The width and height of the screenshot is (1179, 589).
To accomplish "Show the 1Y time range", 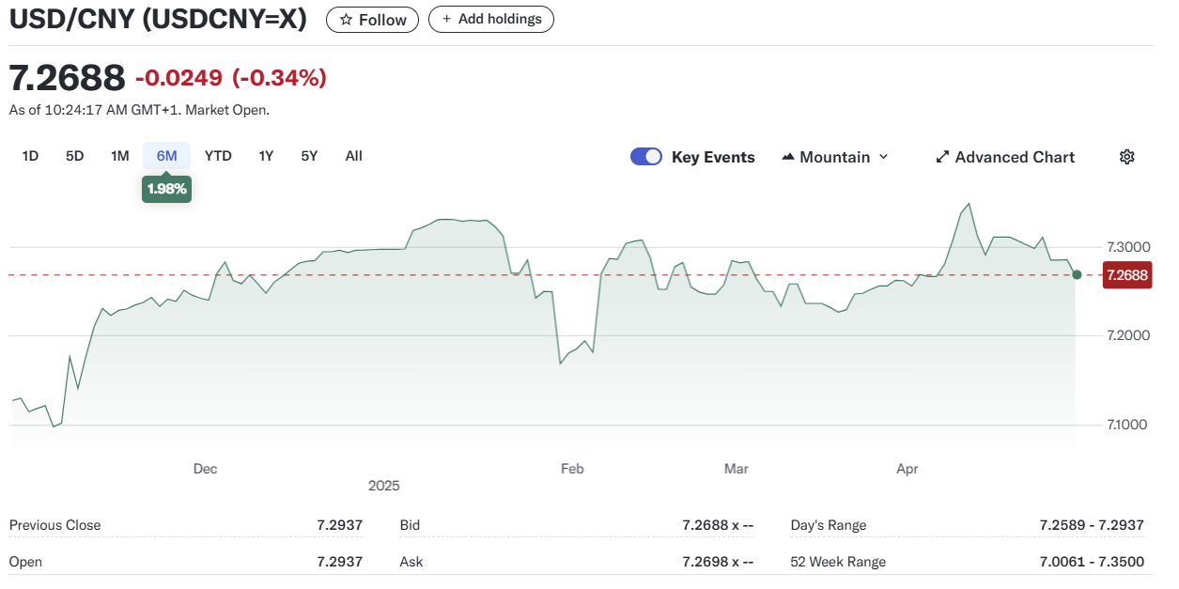I will (266, 156).
